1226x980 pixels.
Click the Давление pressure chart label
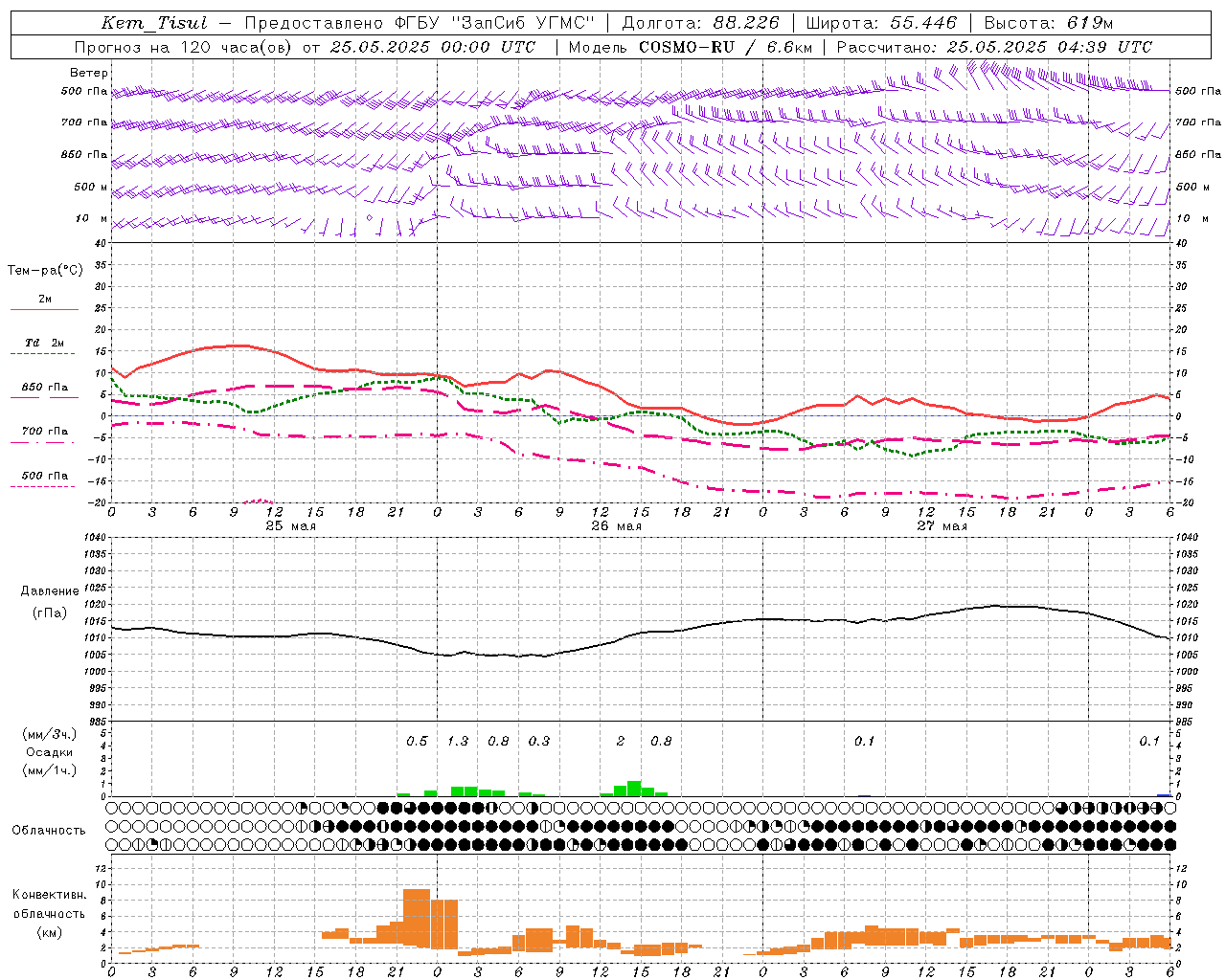click(50, 591)
